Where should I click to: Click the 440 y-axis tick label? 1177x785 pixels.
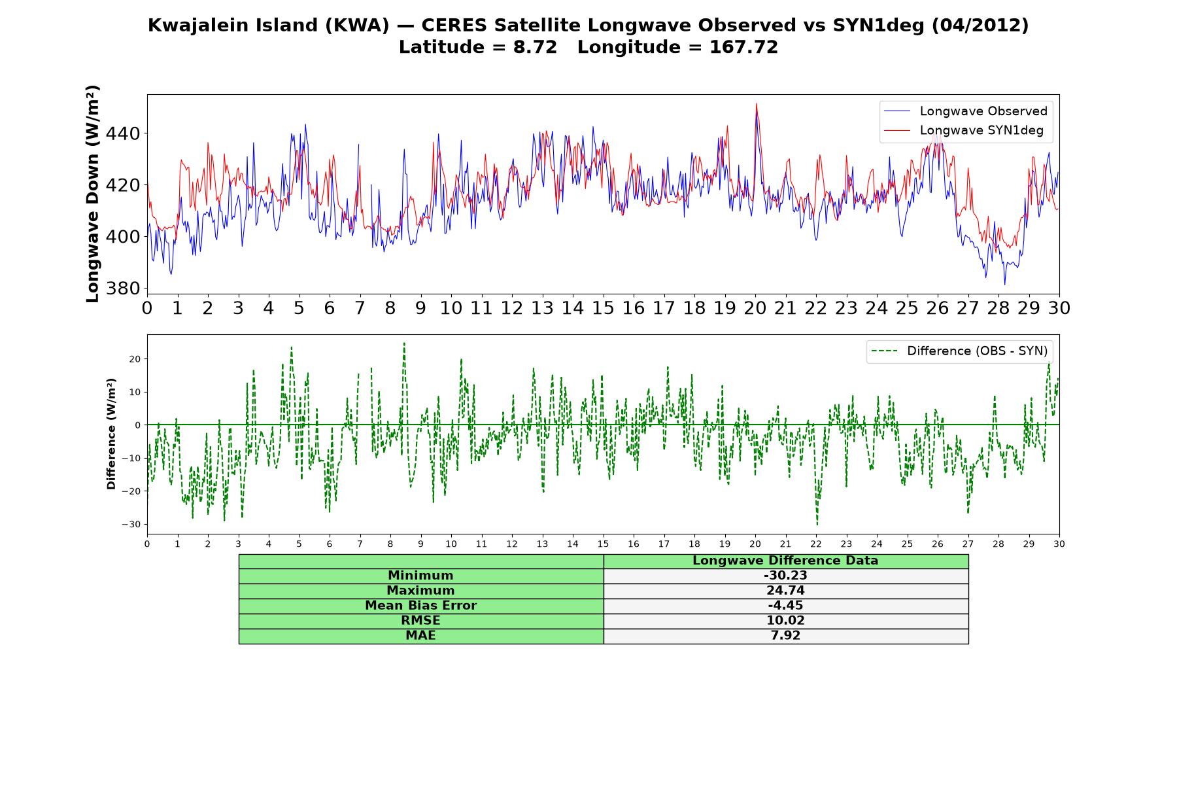point(122,134)
